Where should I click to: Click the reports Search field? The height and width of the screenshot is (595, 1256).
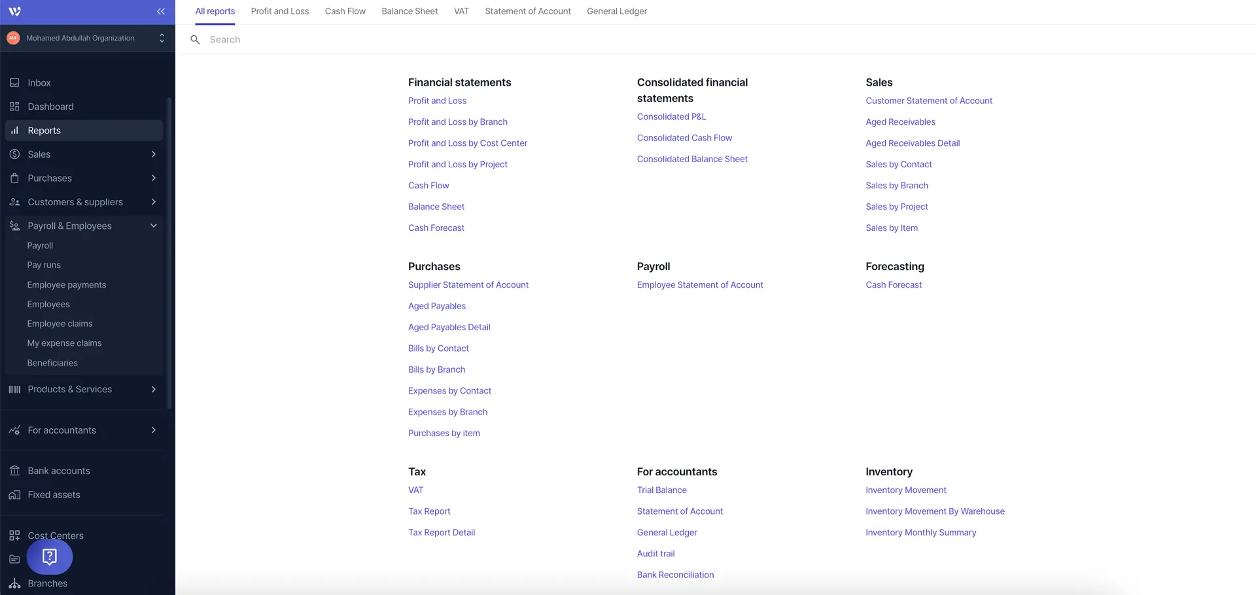pyautogui.click(x=392, y=40)
